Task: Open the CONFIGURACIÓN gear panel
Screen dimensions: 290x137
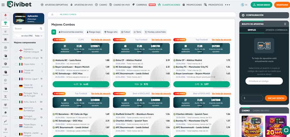Action: pos(264,15)
